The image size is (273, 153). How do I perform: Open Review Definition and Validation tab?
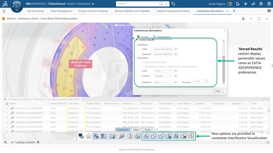133,11
